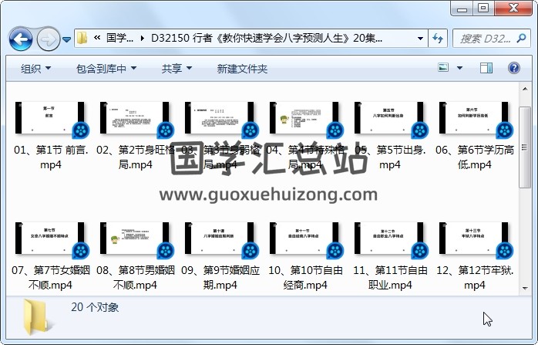
Task: Click the 新建文件夹 button
Action: (x=242, y=69)
